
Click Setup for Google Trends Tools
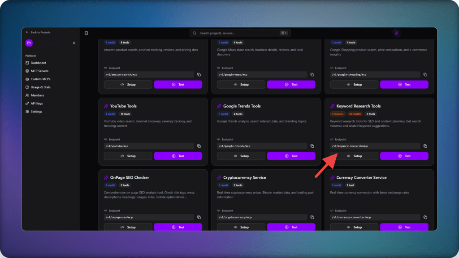pyautogui.click(x=241, y=156)
